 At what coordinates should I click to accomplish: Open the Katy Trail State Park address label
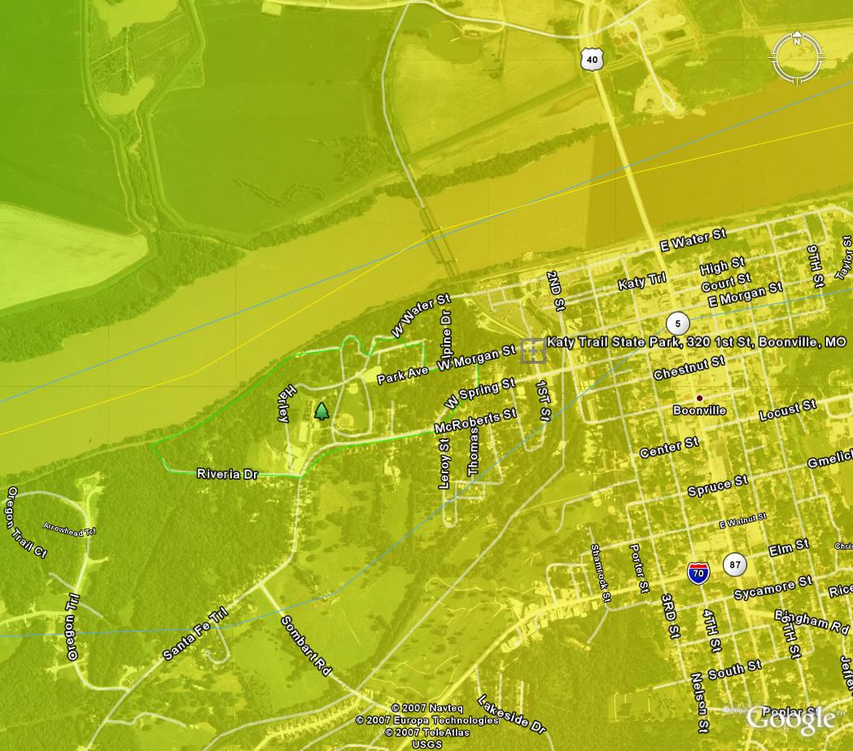[696, 342]
